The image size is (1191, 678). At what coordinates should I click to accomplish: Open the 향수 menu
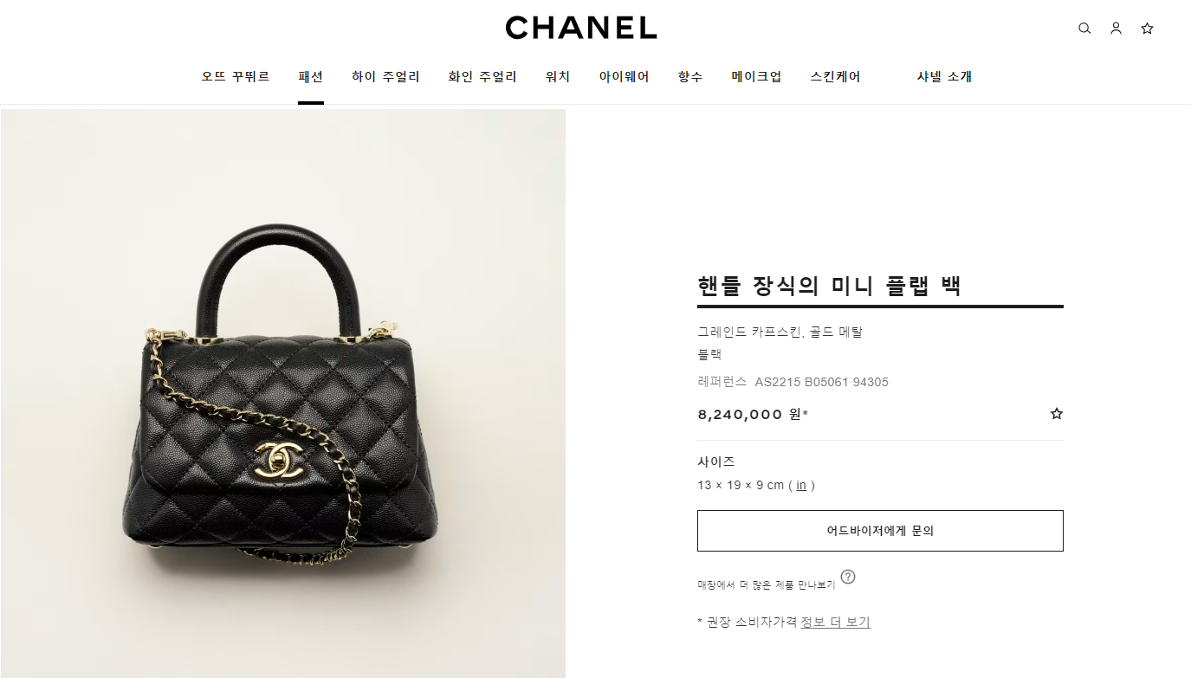click(690, 76)
